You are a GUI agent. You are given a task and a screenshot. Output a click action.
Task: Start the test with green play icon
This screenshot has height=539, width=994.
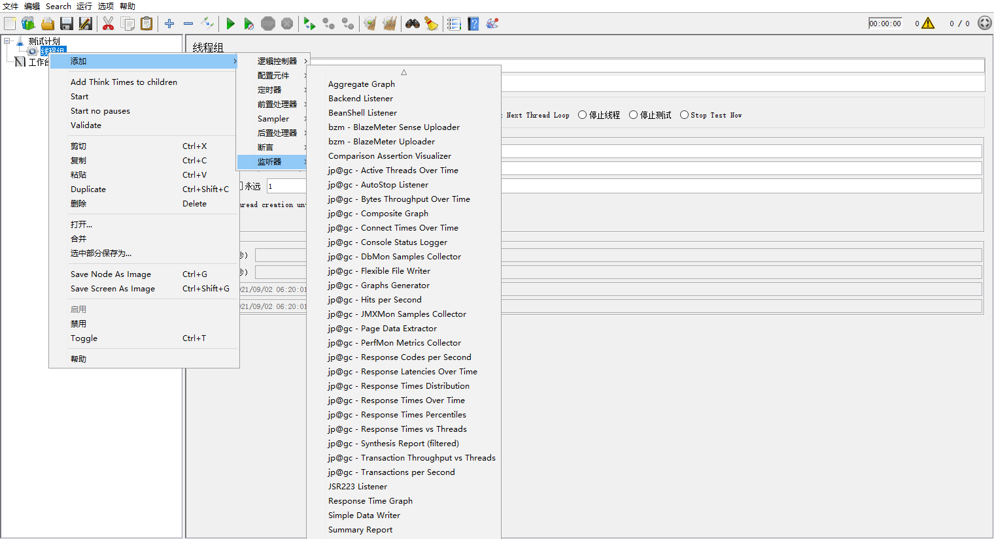pyautogui.click(x=230, y=24)
